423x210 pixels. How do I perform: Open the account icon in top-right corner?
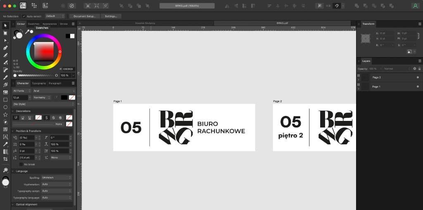[415, 6]
